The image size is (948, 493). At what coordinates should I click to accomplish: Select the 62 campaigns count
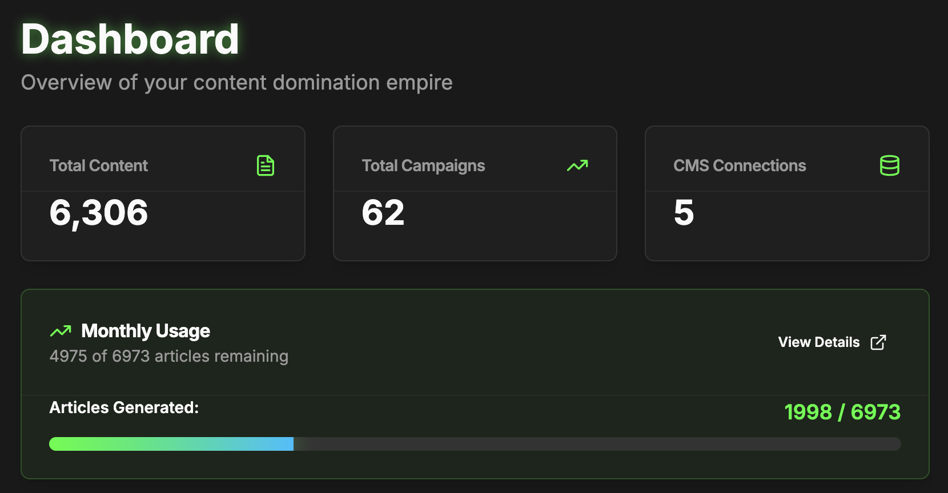pyautogui.click(x=383, y=213)
